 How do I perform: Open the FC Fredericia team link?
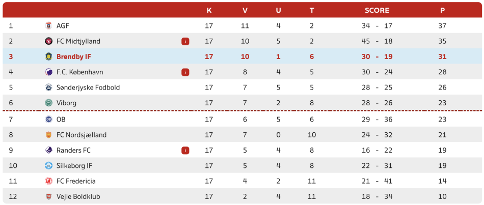pos(76,181)
